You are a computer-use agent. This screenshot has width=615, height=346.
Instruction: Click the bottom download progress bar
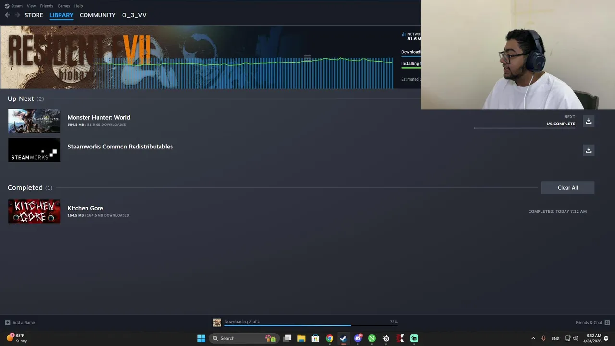(x=311, y=326)
